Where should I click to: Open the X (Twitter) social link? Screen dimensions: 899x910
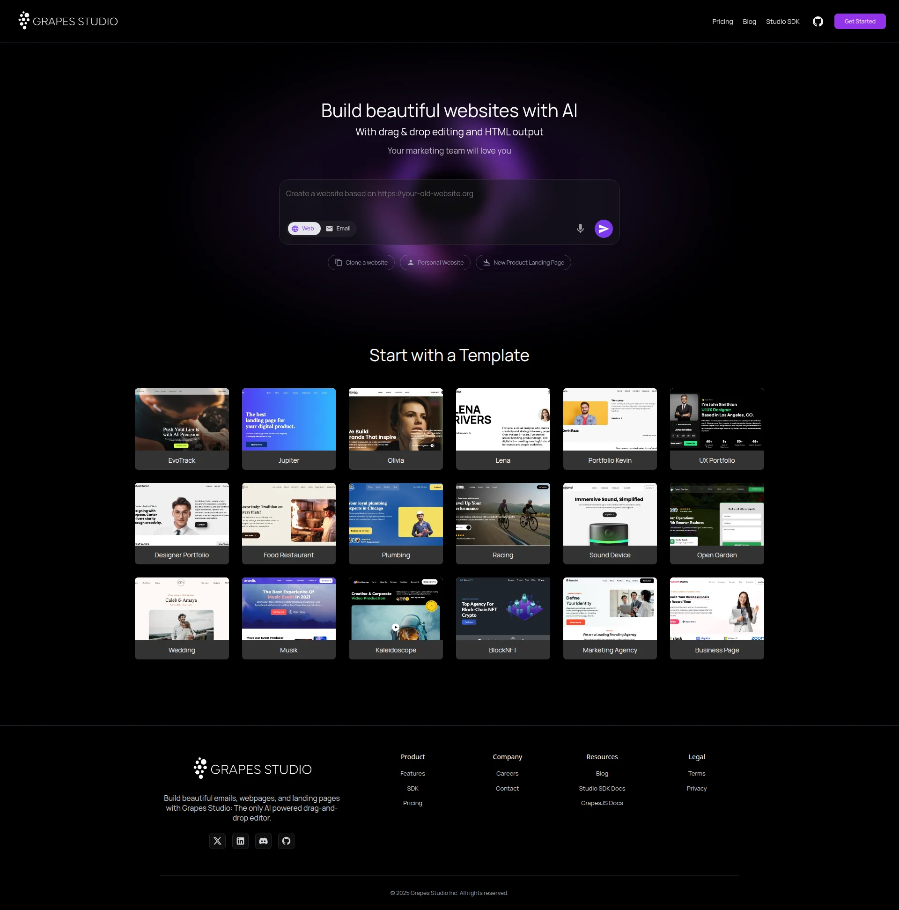point(217,841)
